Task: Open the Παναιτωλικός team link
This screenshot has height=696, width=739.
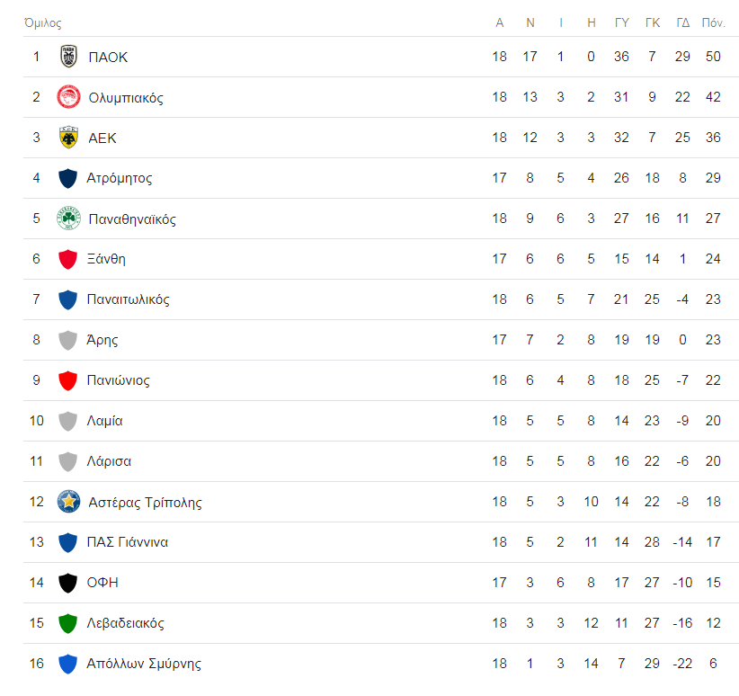Action: (x=128, y=299)
